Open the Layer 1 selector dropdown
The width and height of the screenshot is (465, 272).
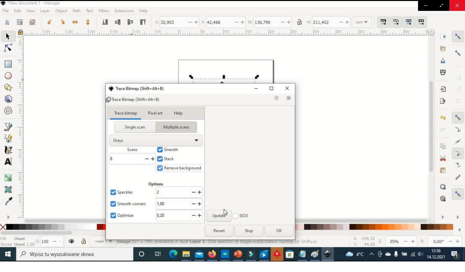point(103,241)
